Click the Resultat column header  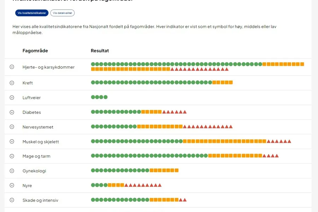100,51
